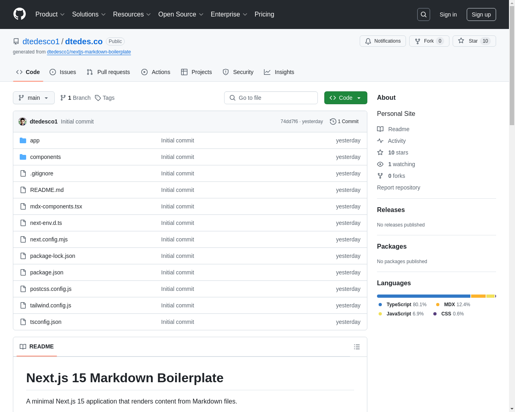The height and width of the screenshot is (412, 515).
Task: Open the green Code dropdown button
Action: point(346,98)
